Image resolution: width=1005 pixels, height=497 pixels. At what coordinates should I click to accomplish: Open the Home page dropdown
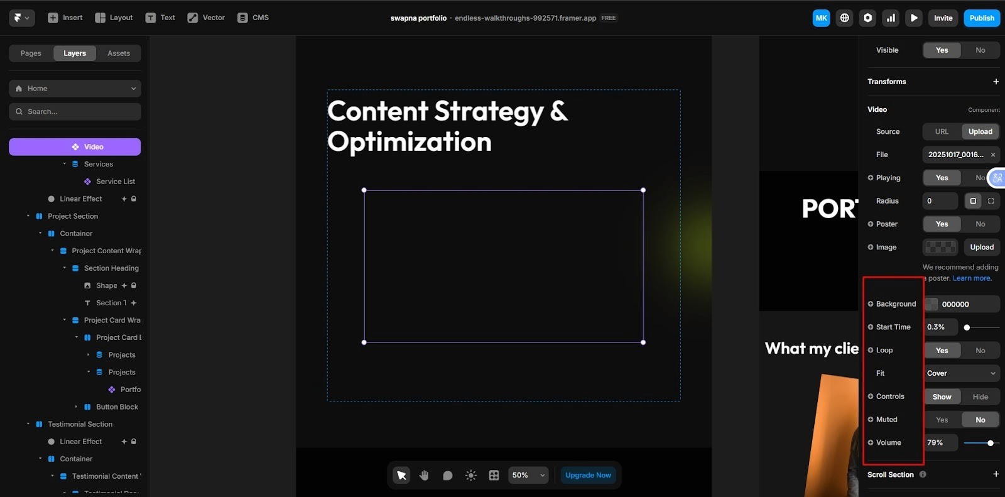75,89
